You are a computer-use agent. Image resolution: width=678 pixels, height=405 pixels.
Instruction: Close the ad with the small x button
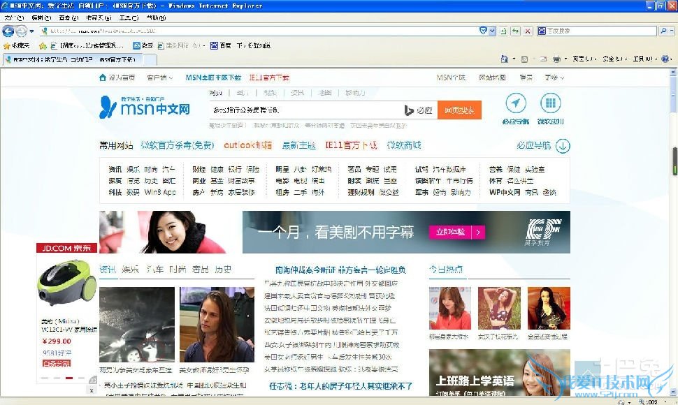click(x=92, y=390)
